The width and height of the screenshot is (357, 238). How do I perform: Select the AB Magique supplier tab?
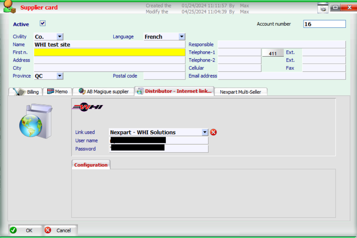[x=104, y=92]
